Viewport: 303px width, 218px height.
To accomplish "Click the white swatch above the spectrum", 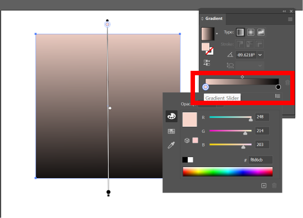I will pos(191,160).
